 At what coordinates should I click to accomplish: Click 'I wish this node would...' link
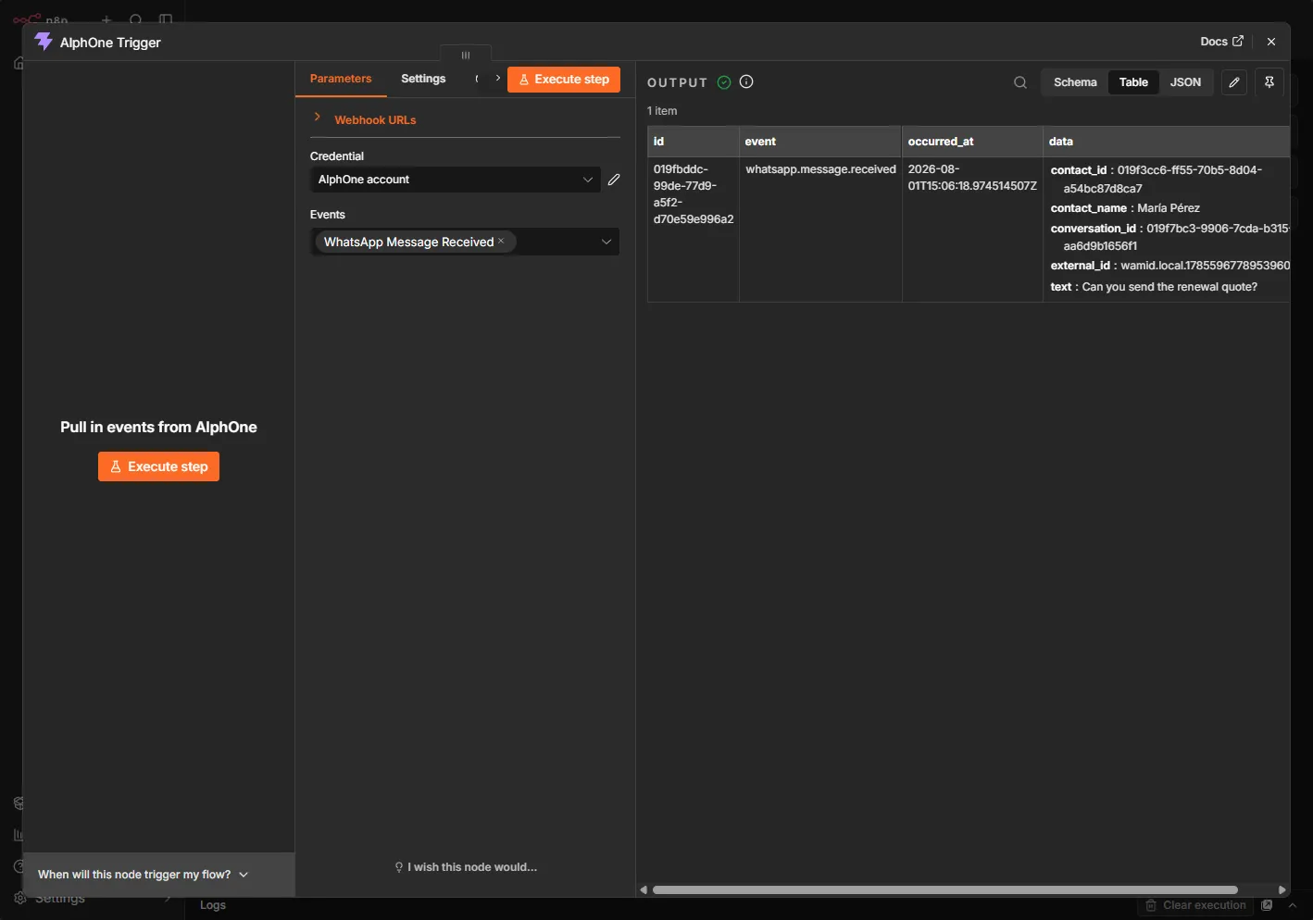coord(466,867)
